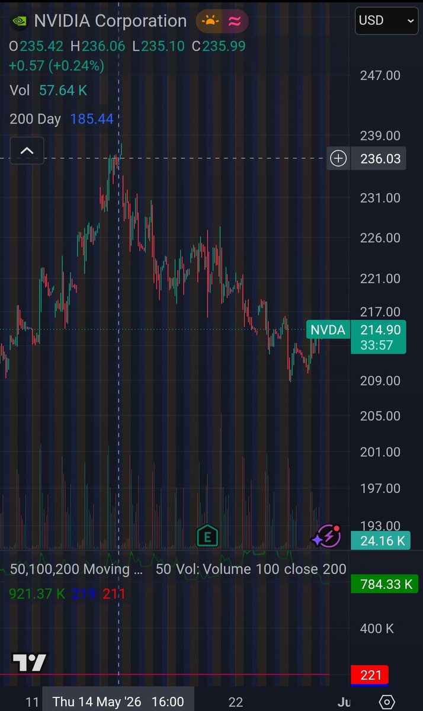Click the 239.00 price scale label
423x711 pixels.
(x=380, y=136)
